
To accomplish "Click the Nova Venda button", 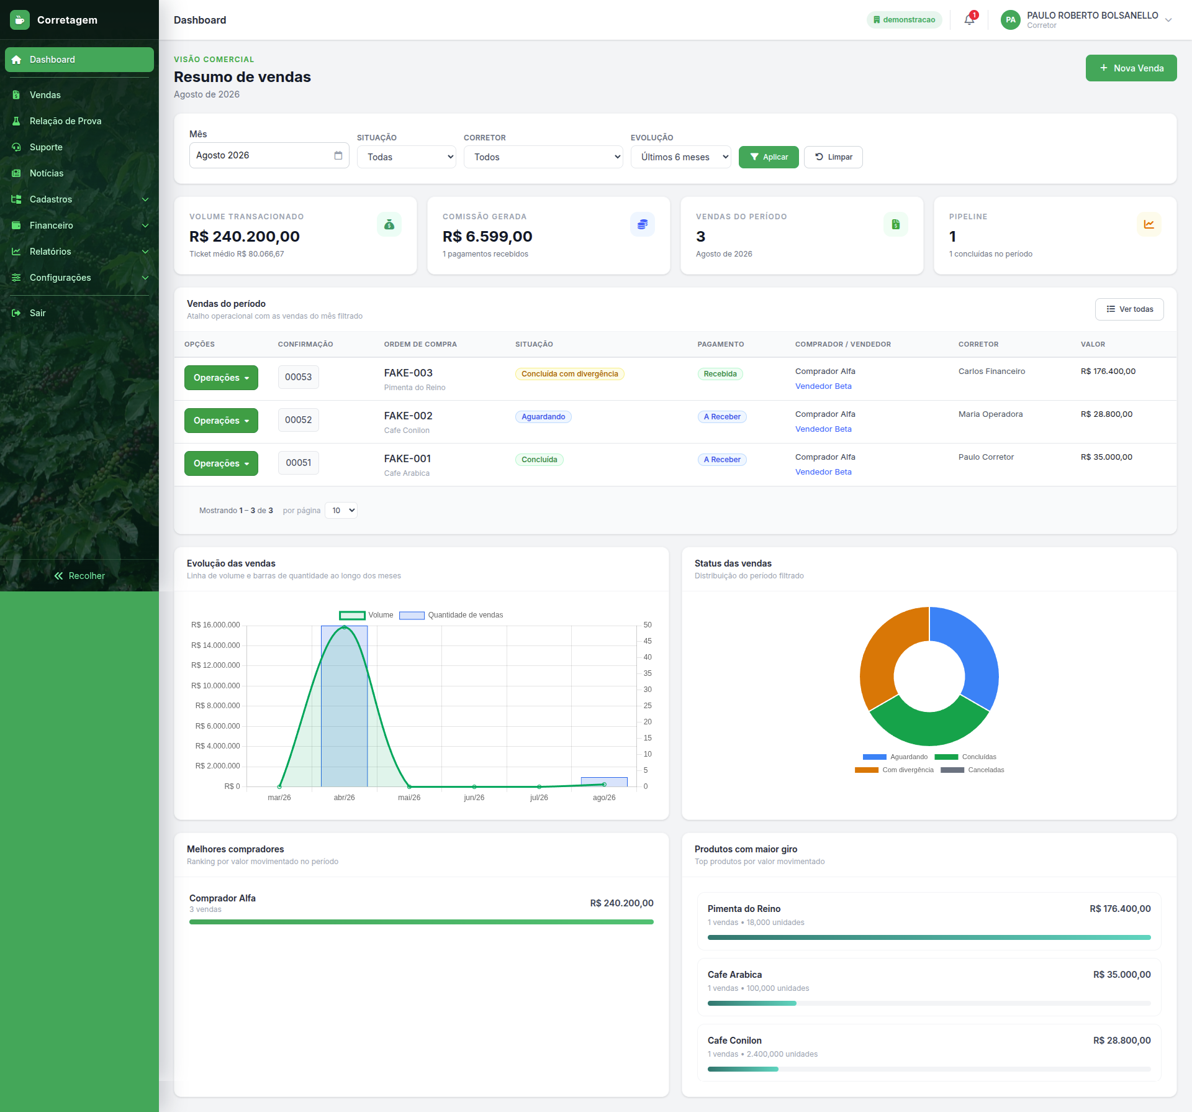I will point(1131,68).
